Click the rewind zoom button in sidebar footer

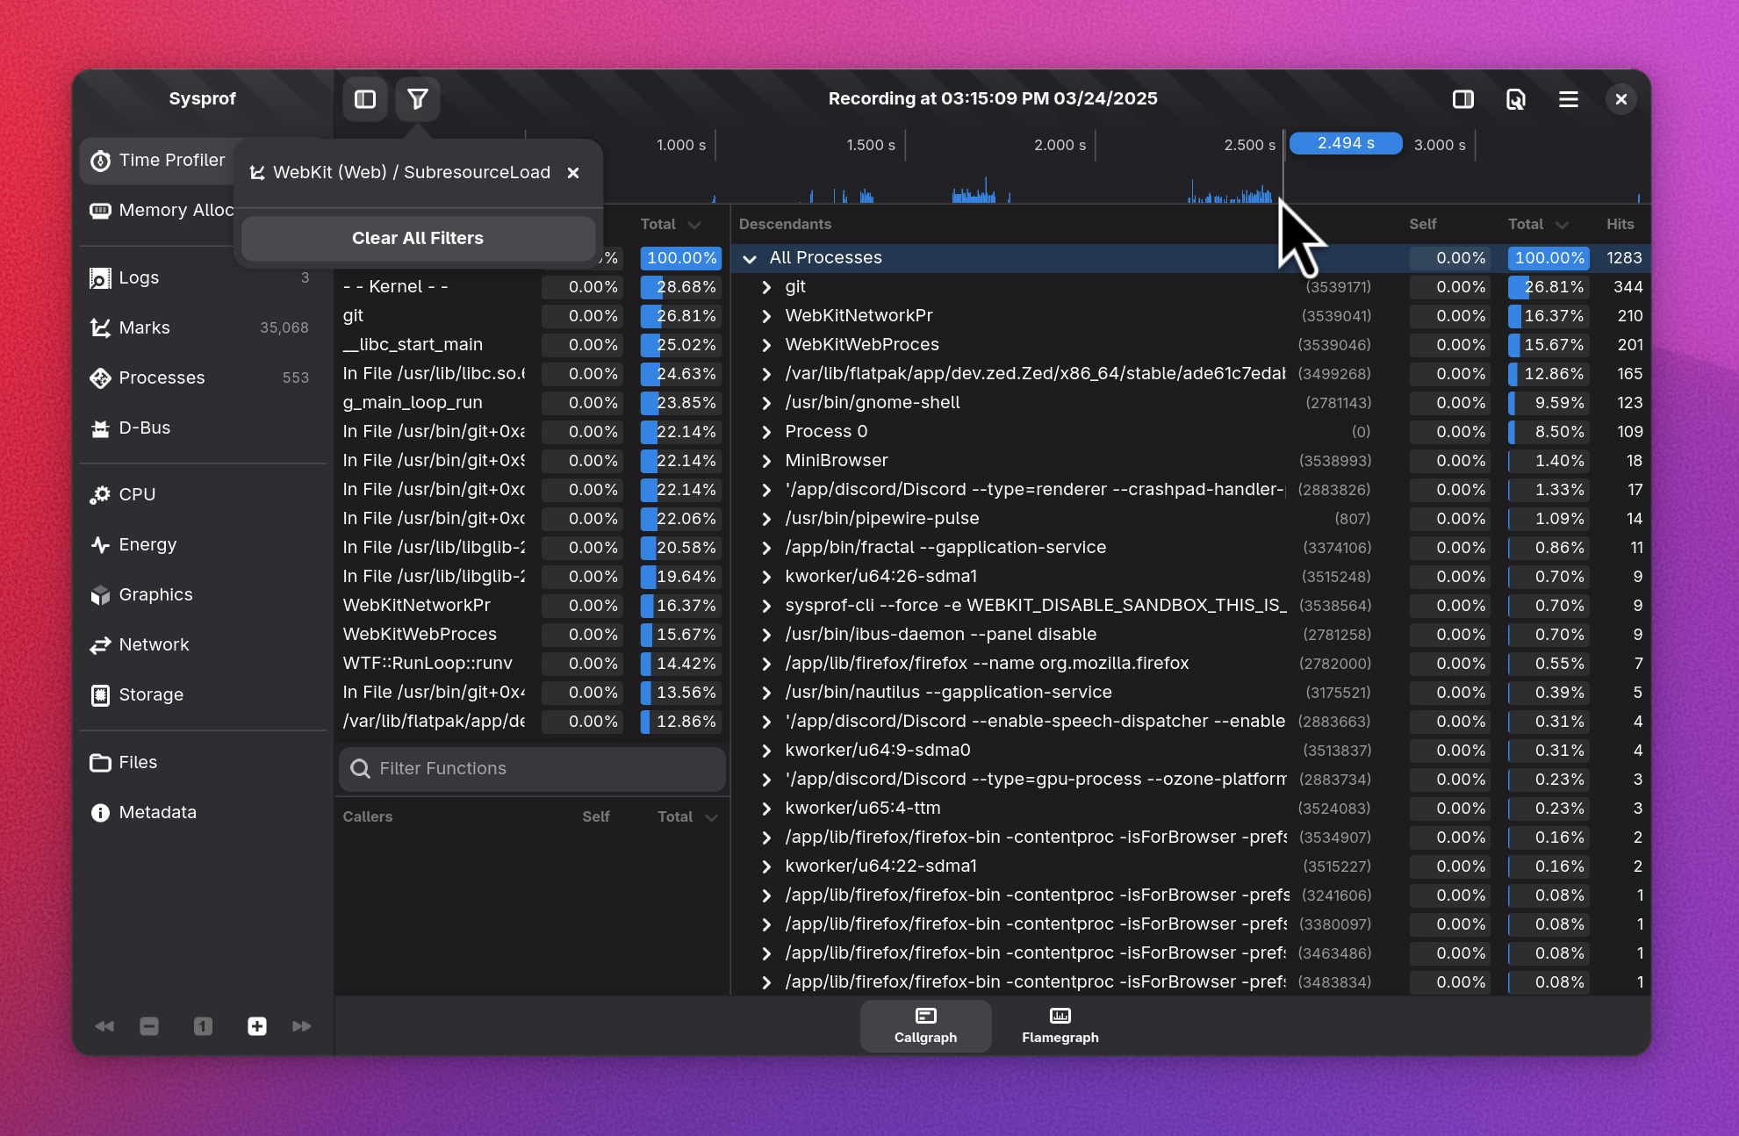[x=104, y=1026]
